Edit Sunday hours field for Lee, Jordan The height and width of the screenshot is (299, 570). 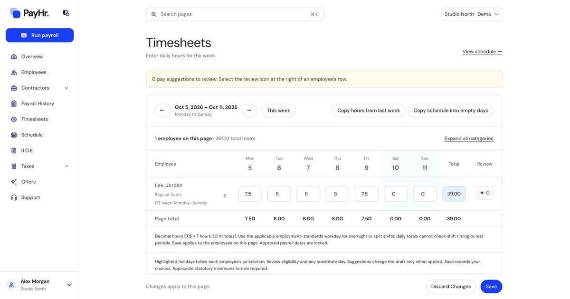pos(425,194)
